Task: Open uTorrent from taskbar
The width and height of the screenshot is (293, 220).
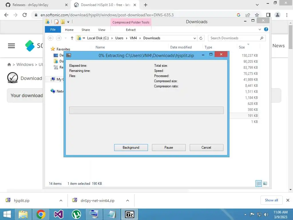Action: tap(76, 214)
